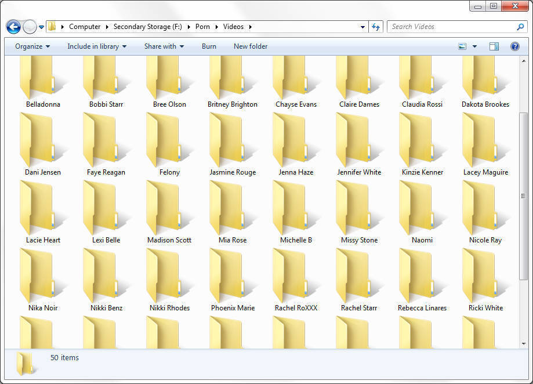The height and width of the screenshot is (384, 533).
Task: Create a New folder
Action: [x=251, y=46]
